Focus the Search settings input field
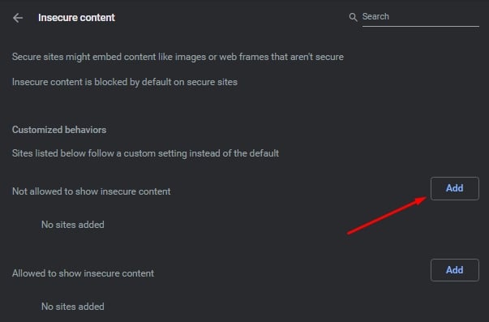The image size is (489, 322). (x=420, y=18)
